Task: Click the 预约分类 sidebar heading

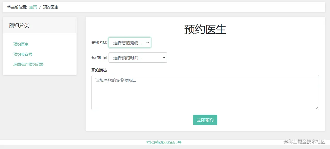Action: [19, 25]
